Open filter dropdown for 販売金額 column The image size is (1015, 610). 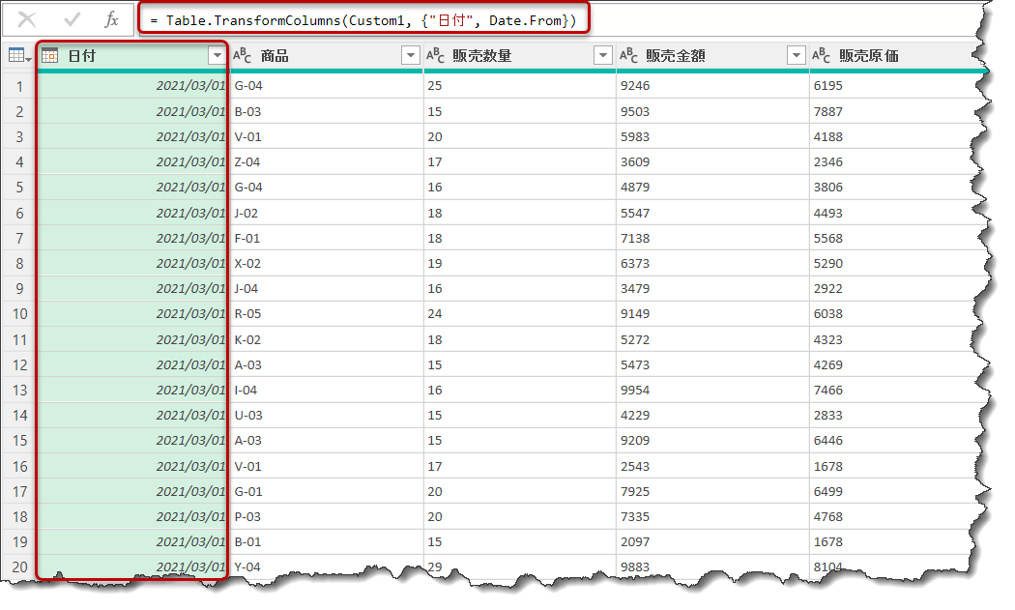797,56
